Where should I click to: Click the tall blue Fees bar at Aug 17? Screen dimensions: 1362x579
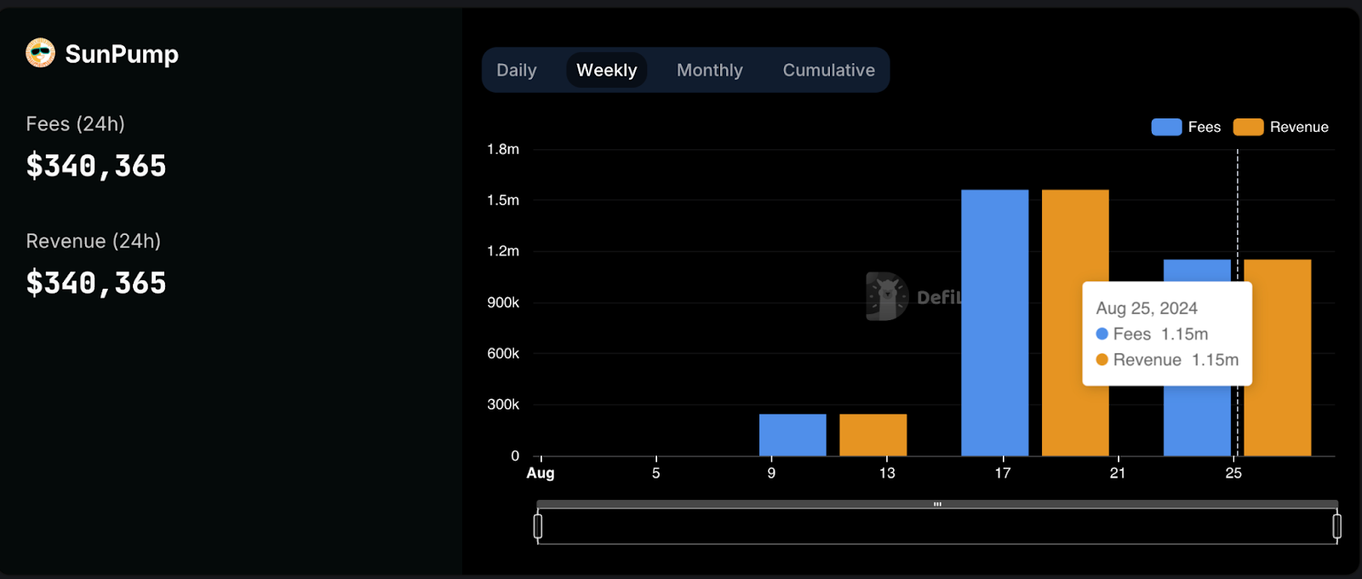995,323
